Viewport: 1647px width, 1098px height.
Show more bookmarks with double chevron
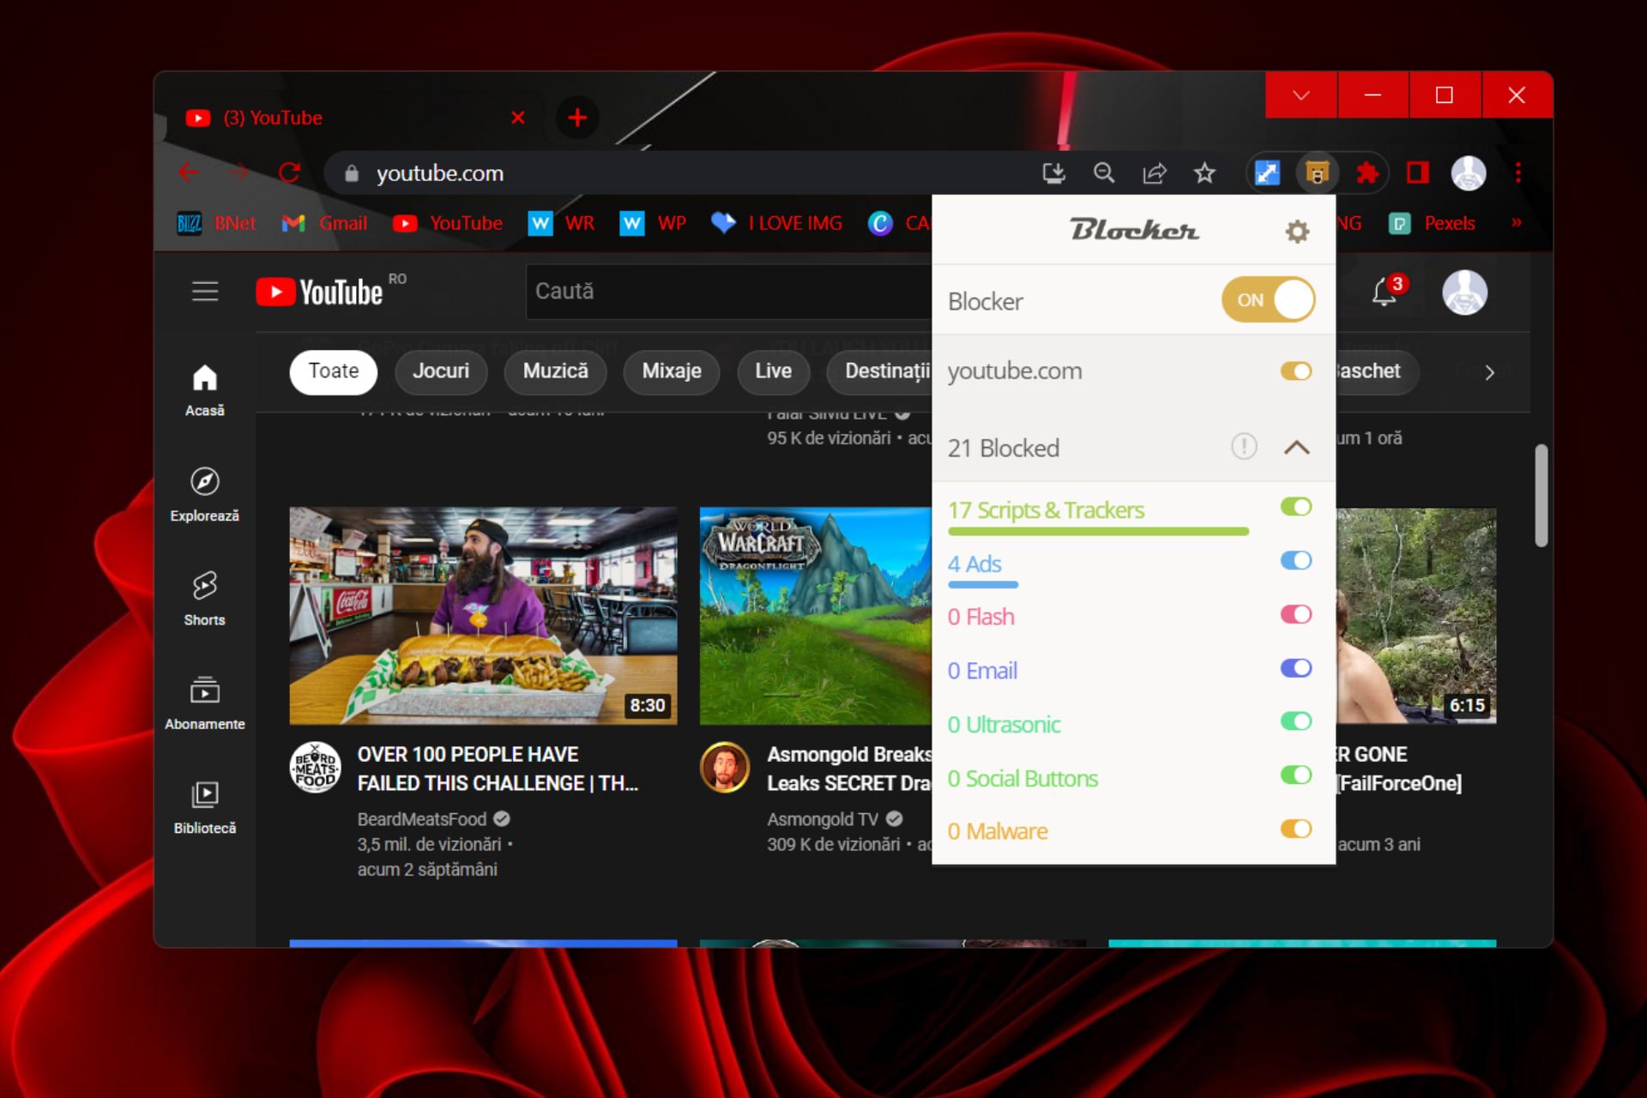(1516, 223)
